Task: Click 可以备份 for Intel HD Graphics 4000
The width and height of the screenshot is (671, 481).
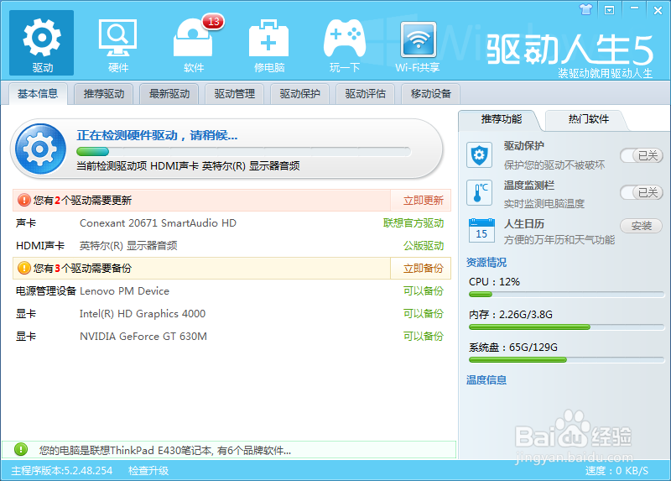Action: [x=424, y=314]
